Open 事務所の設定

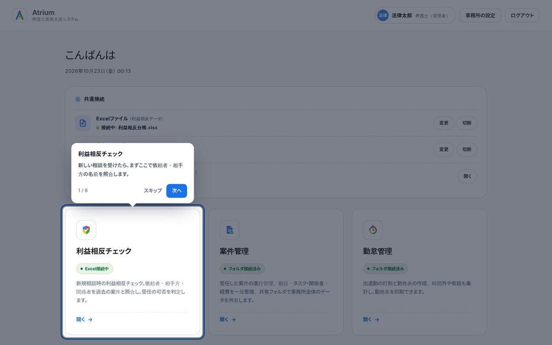480,15
